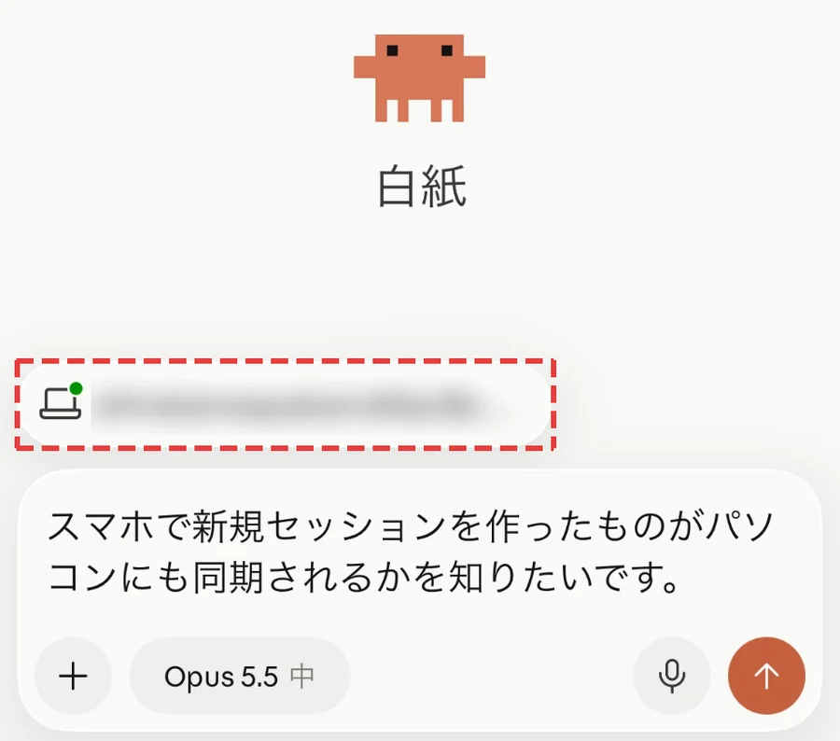Change the 中 effort level setting
840x741 pixels.
click(x=301, y=677)
